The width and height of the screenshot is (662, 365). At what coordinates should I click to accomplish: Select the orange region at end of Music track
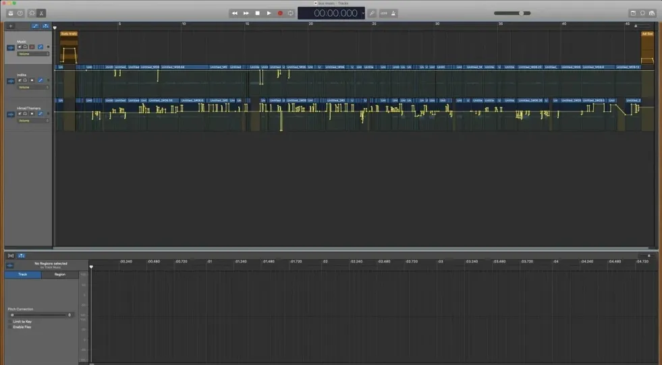(647, 47)
